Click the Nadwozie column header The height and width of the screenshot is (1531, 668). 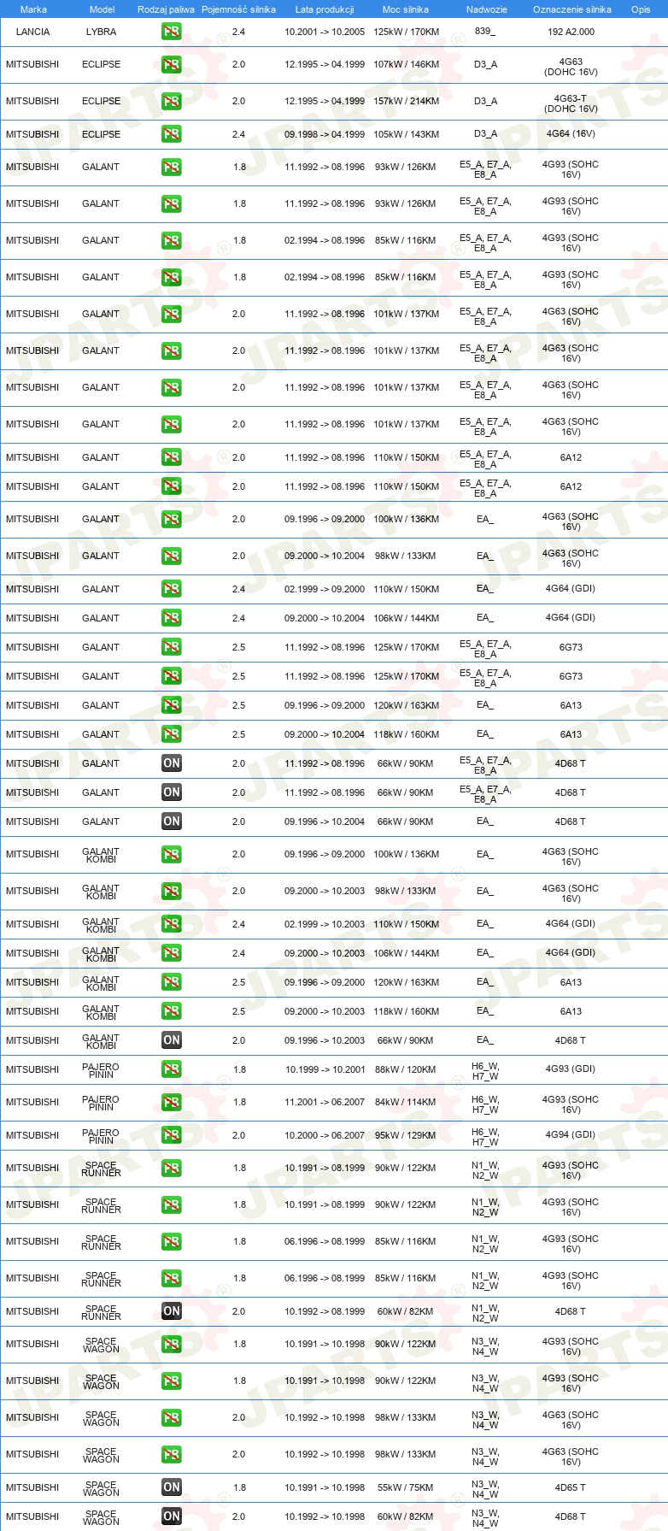tap(487, 9)
